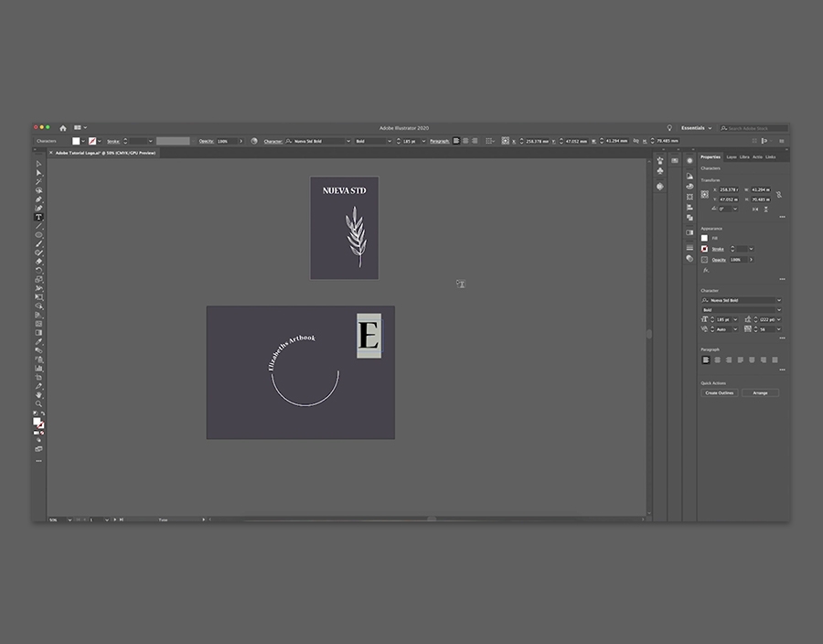Open the Stroke link in Appearance
Image resolution: width=823 pixels, height=644 pixels.
(718, 250)
